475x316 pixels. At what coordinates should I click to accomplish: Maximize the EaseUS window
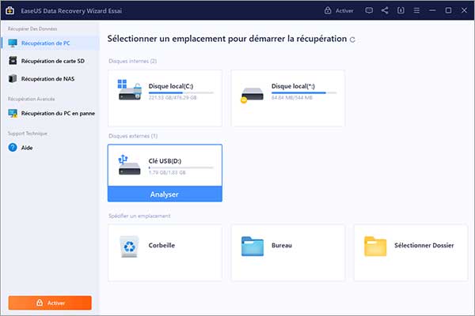click(x=448, y=10)
